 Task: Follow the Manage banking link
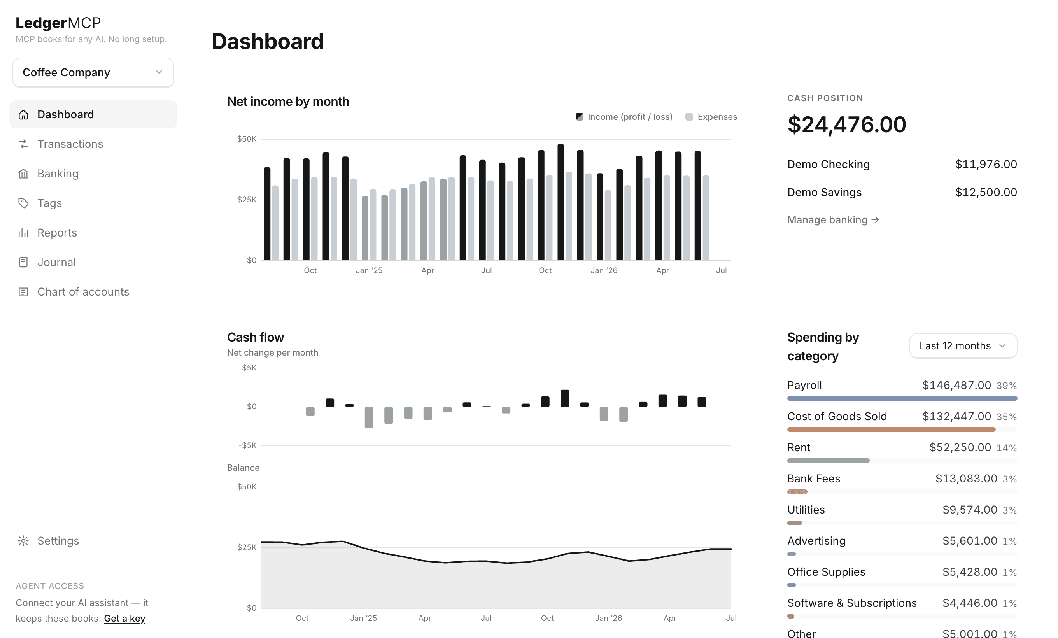tap(833, 220)
